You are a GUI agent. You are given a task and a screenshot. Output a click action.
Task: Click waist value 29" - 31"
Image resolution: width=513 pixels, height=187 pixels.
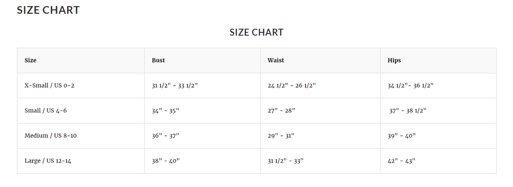point(281,136)
